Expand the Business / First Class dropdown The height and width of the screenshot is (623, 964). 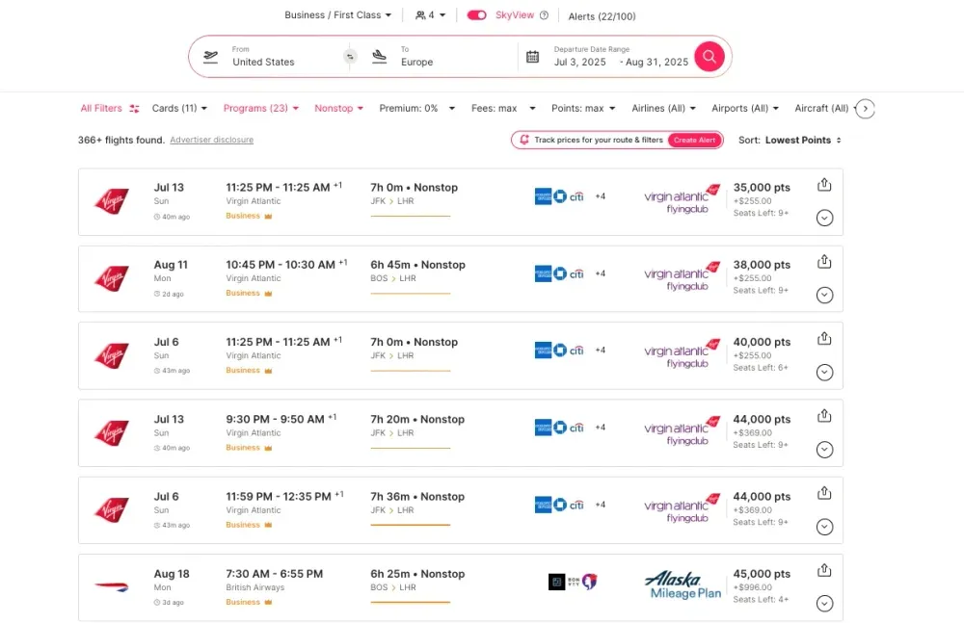point(338,15)
